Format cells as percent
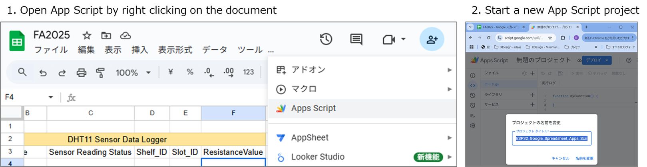Screen dimensions: 647x167 [x=190, y=72]
